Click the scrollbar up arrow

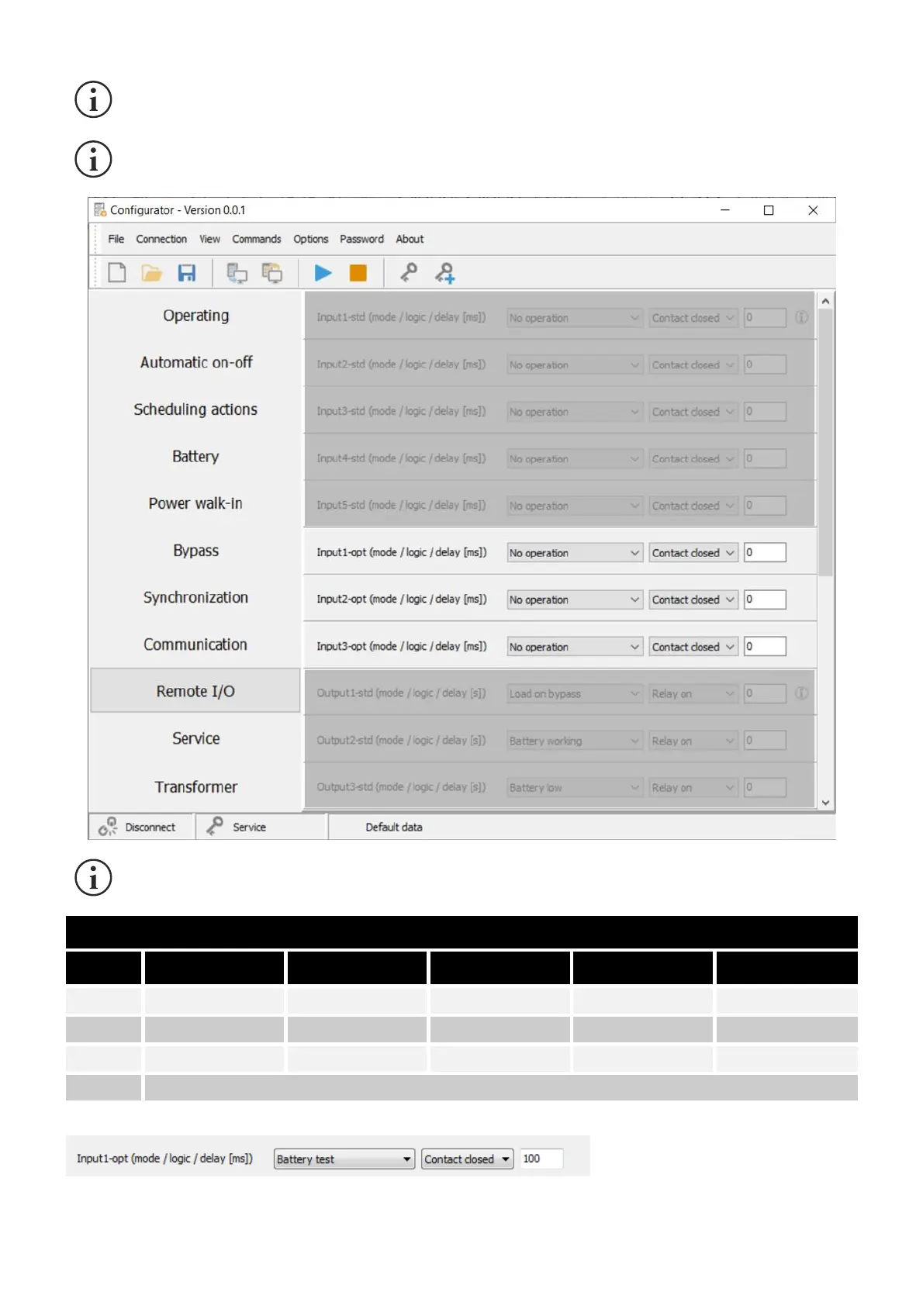(826, 301)
